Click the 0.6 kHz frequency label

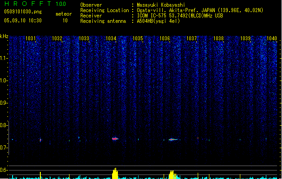pos(4,170)
